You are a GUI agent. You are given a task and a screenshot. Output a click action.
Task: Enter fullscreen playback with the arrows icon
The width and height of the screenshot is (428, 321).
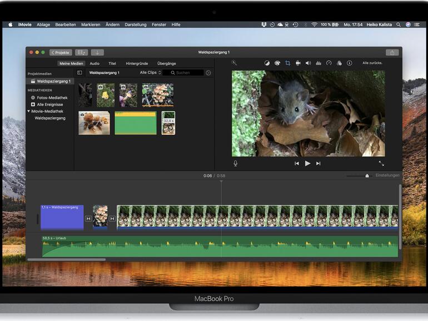[x=381, y=163]
